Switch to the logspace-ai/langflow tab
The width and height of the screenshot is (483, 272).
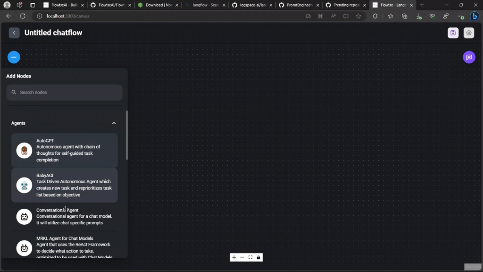(251, 5)
